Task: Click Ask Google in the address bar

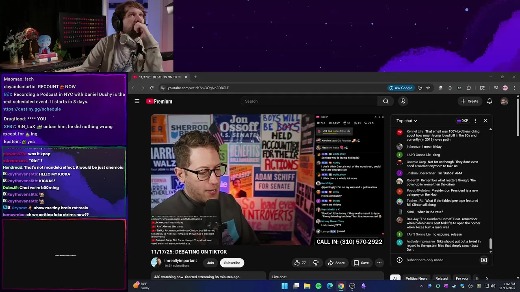Action: (x=401, y=88)
